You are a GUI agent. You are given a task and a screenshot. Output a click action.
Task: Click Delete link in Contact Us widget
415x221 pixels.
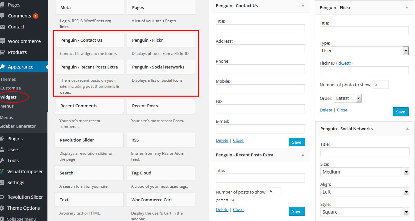pos(222,140)
